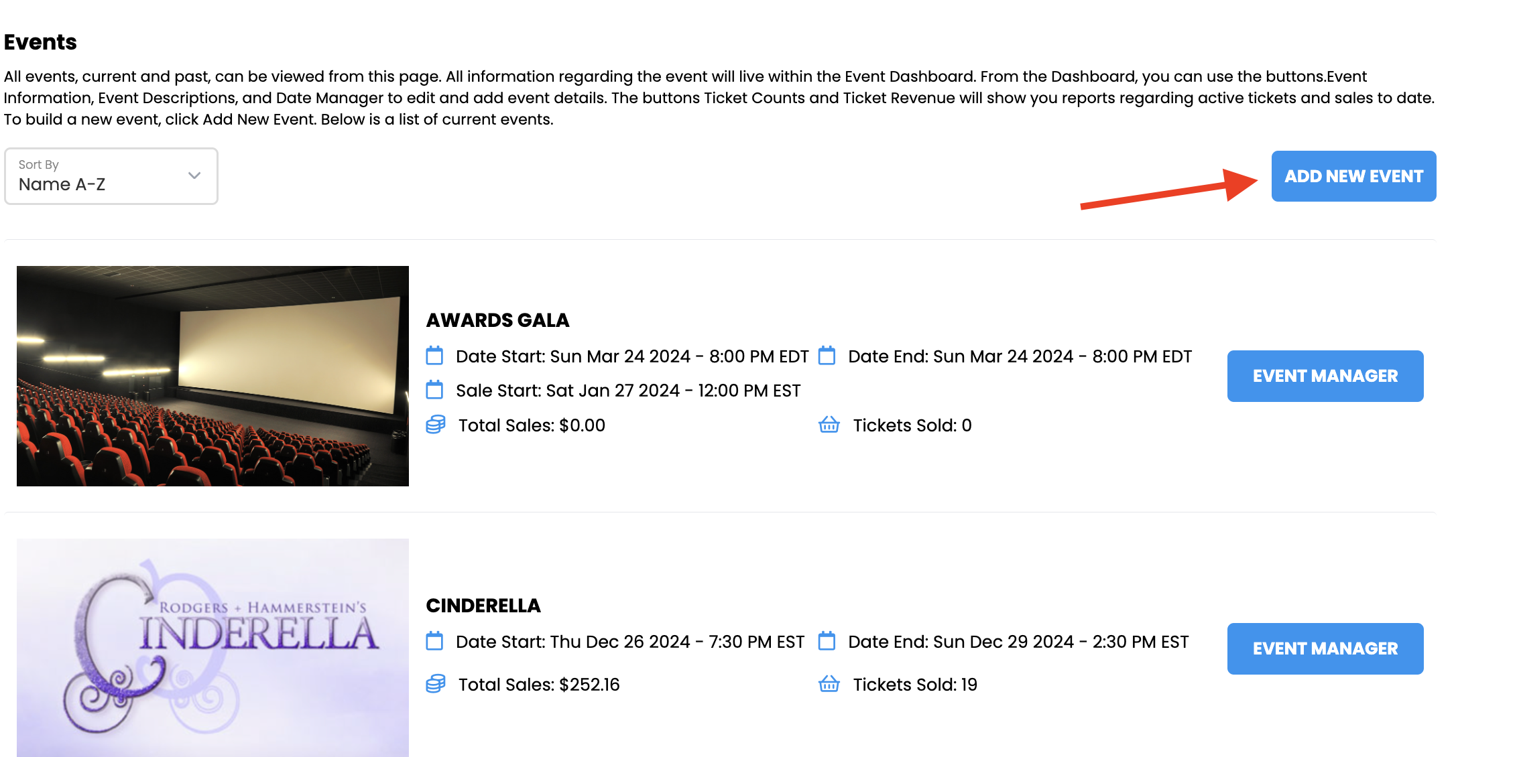The width and height of the screenshot is (1515, 757).
Task: Open the Sort By dropdown
Action: [111, 176]
